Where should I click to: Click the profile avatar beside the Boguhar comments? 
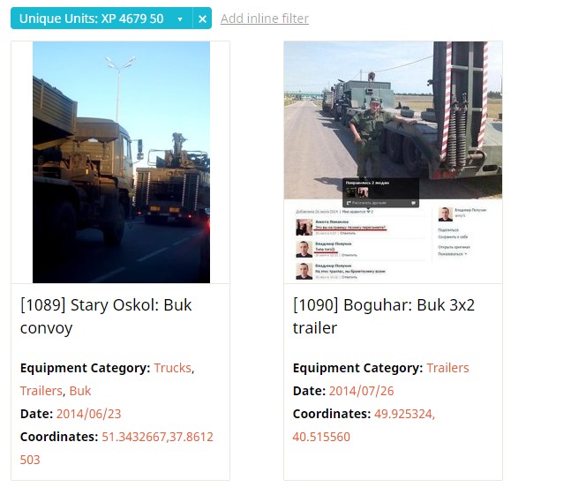[445, 214]
